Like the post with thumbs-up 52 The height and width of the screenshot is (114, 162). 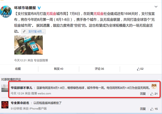pyautogui.click(x=140, y=69)
